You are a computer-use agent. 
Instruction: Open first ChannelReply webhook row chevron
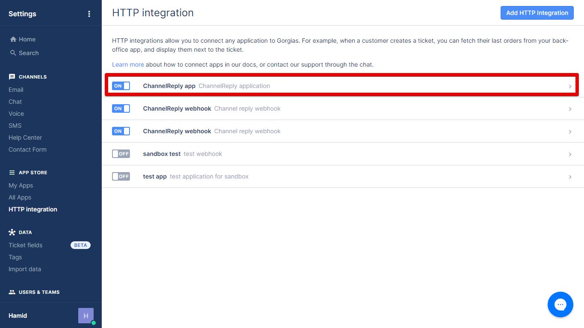point(570,109)
